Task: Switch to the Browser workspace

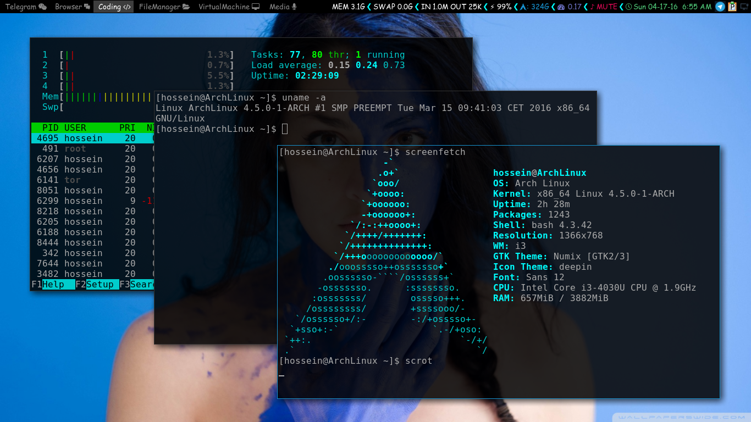Action: 72,7
